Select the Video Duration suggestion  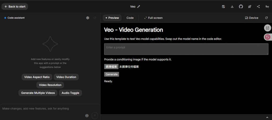coord(66,77)
